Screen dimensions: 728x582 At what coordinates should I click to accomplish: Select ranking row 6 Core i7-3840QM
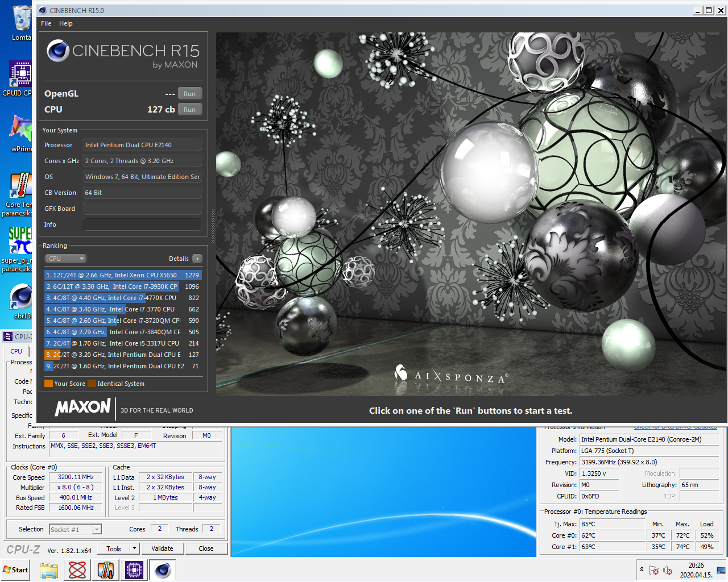pos(123,332)
